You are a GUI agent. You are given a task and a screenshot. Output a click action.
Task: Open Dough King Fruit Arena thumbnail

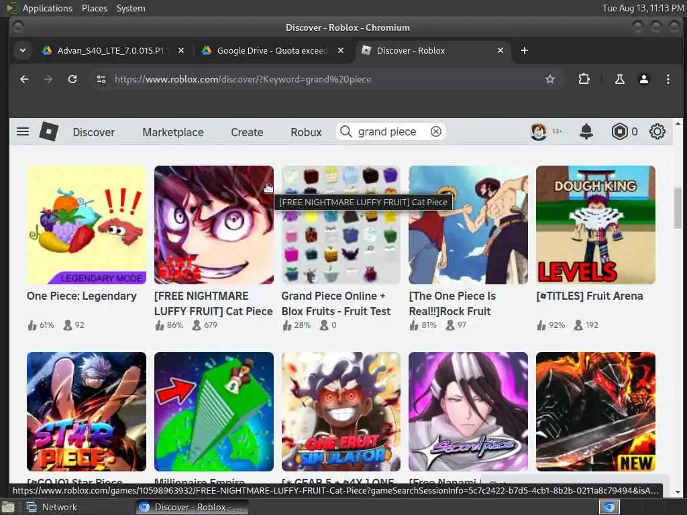point(596,225)
